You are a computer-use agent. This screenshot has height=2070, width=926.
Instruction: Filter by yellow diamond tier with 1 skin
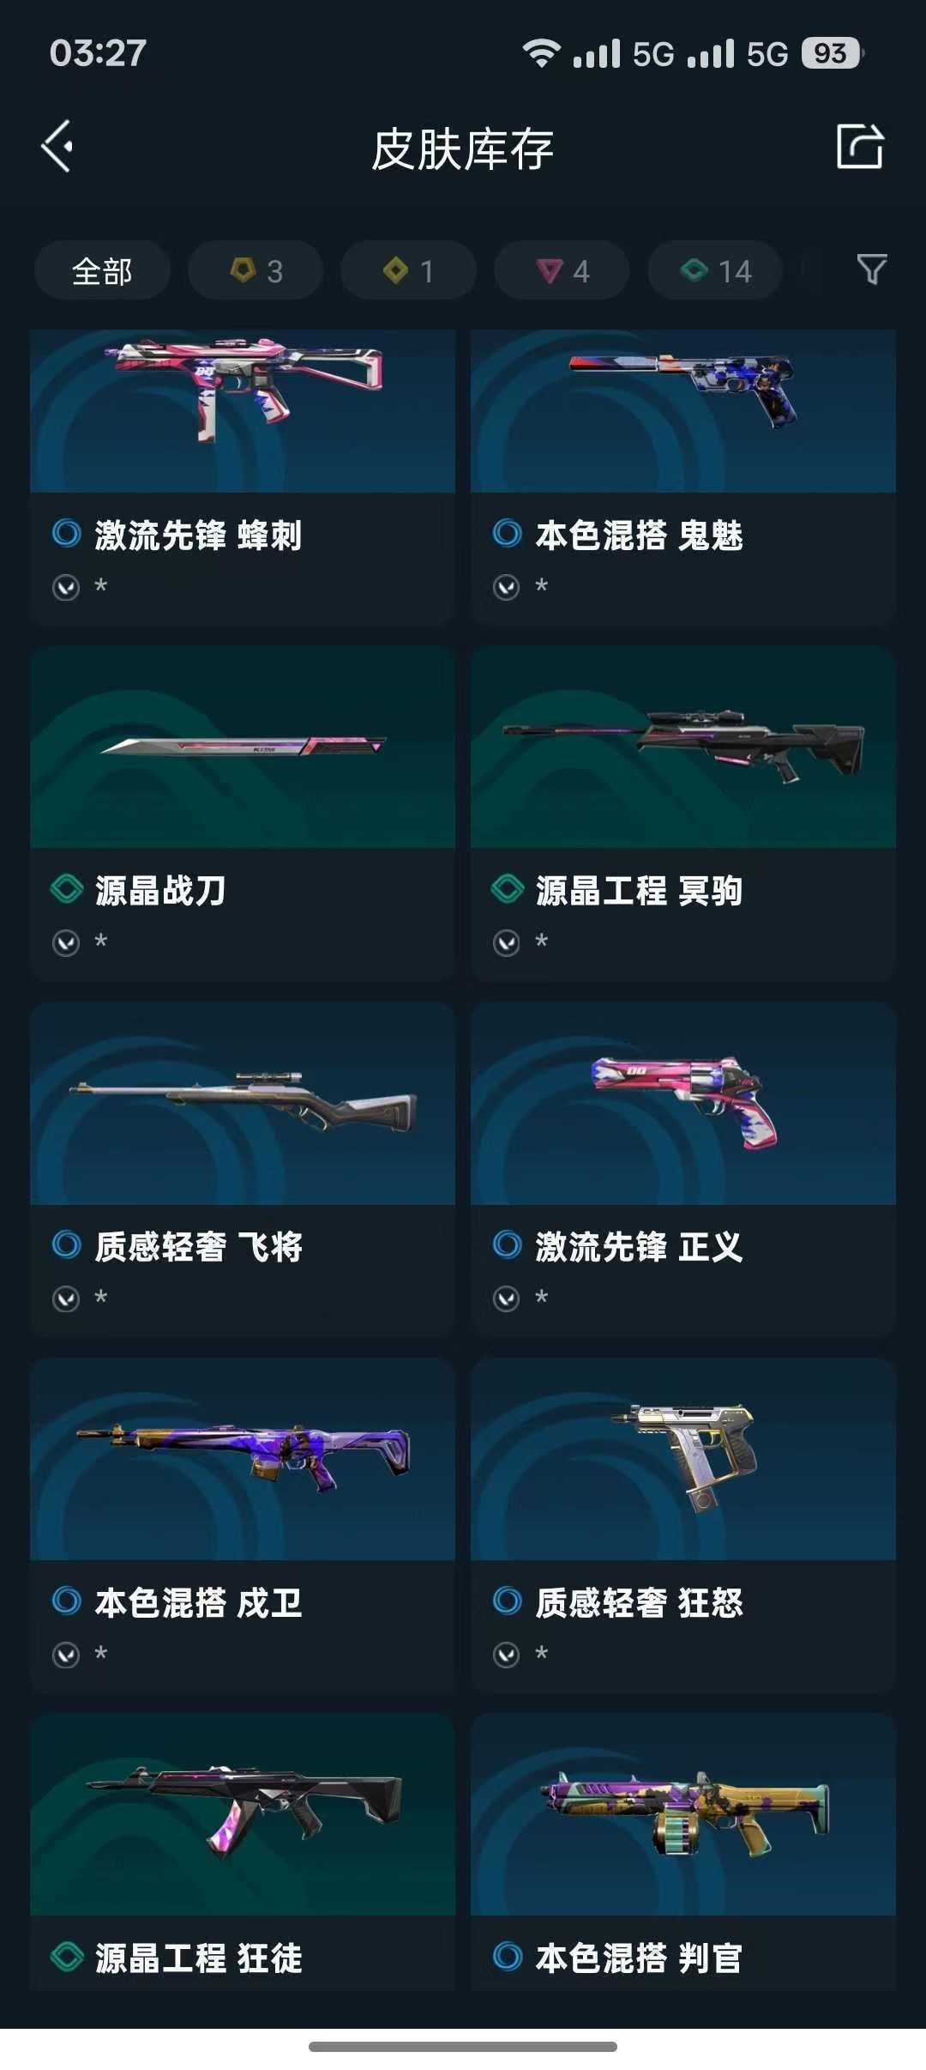408,270
